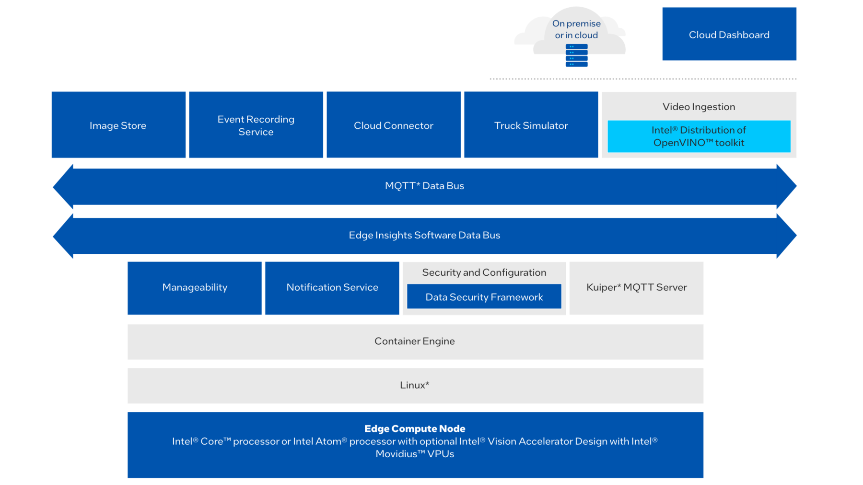Select the Image Store block

[x=118, y=125]
